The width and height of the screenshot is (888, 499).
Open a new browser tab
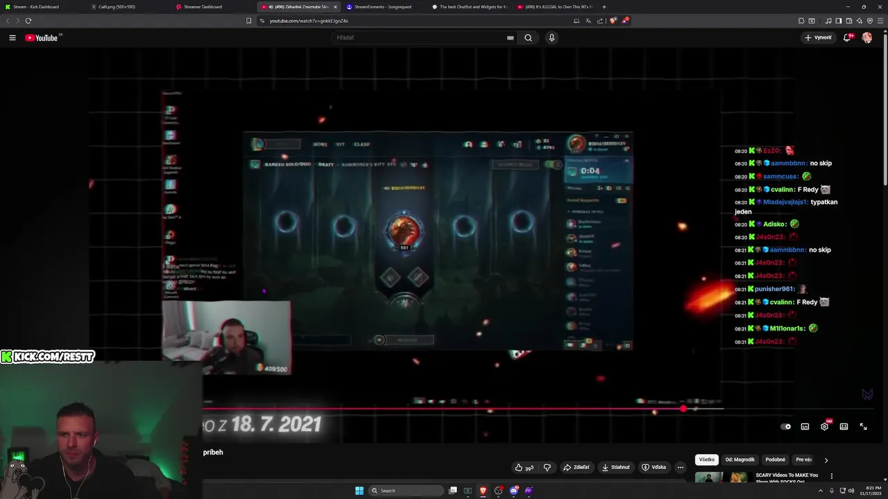pos(604,6)
